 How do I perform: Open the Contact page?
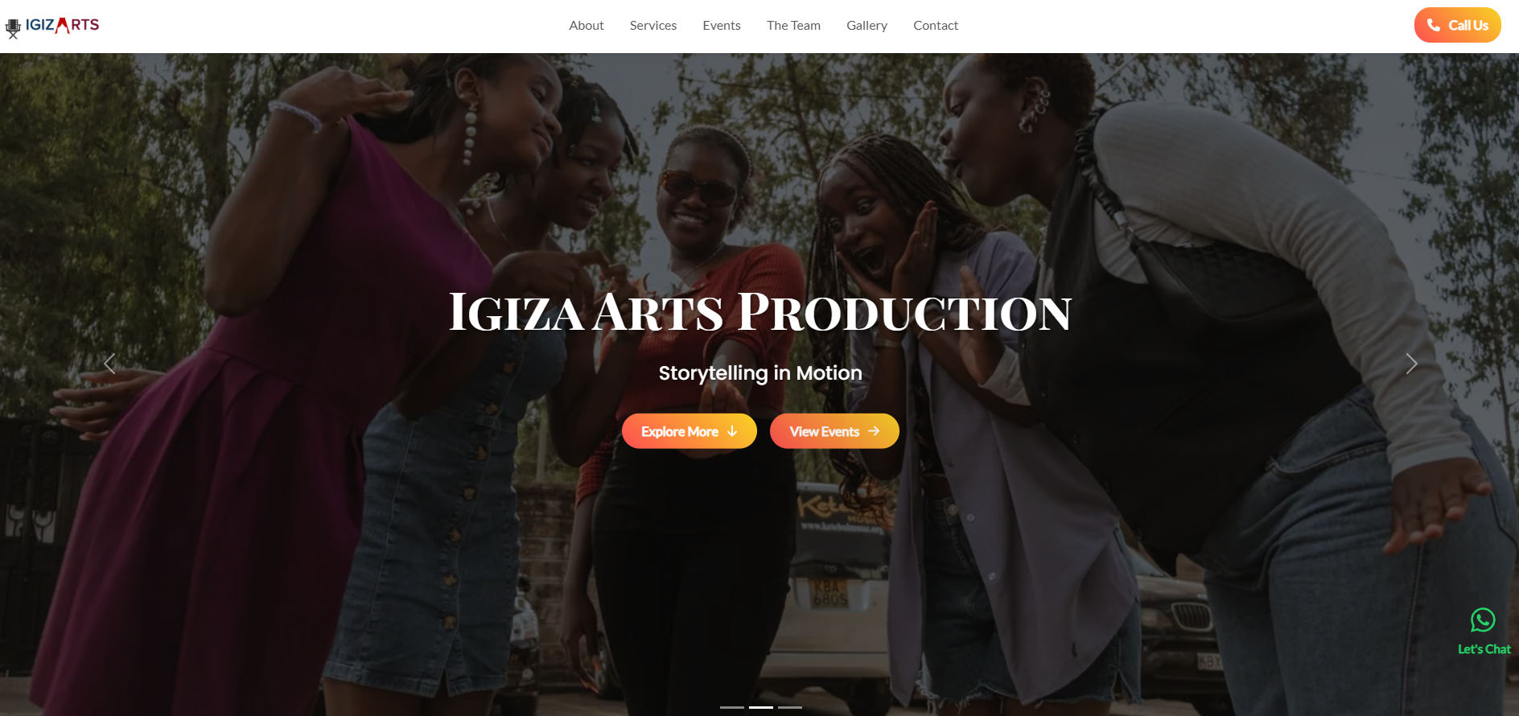point(936,26)
